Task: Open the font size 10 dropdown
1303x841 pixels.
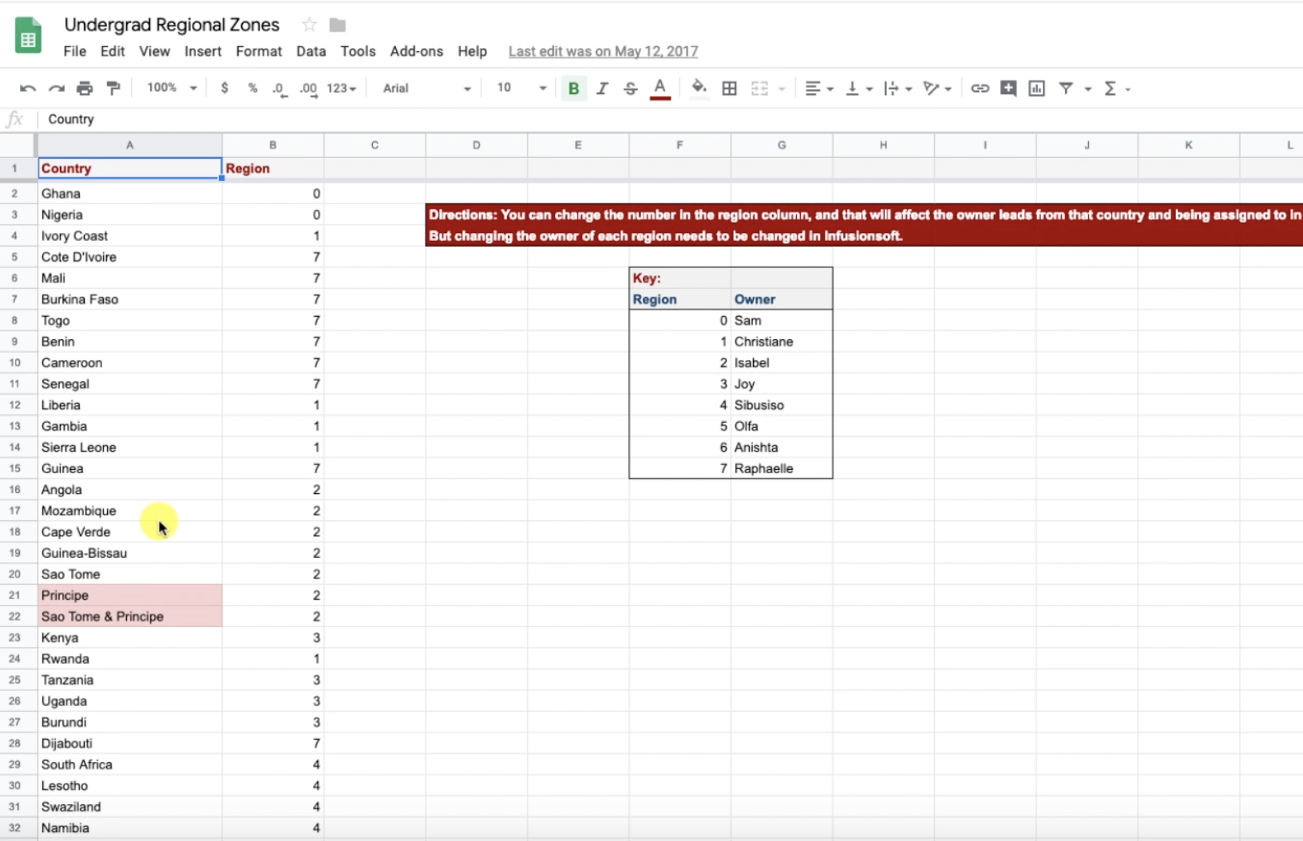Action: [x=521, y=88]
